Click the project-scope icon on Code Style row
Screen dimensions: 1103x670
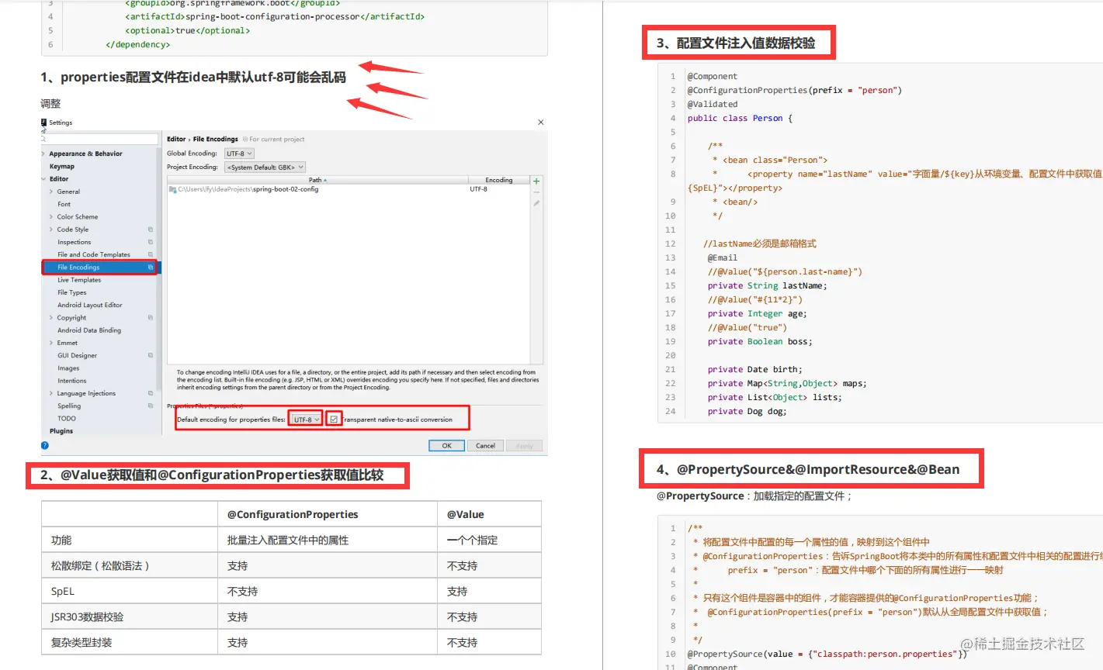point(151,230)
